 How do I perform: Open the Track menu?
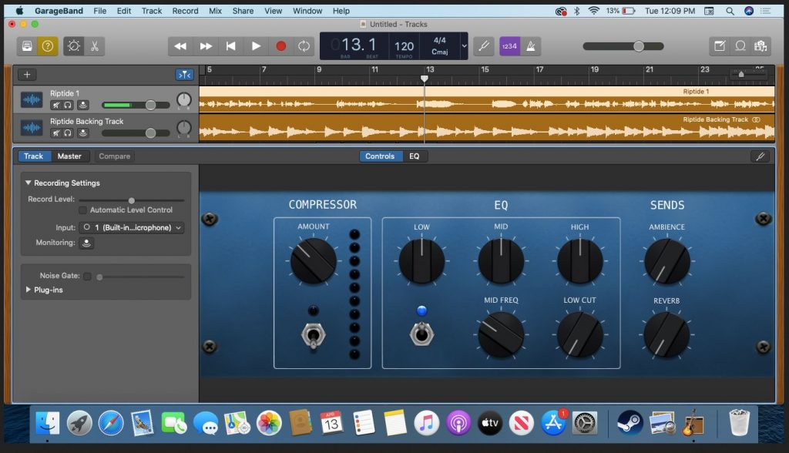[151, 11]
